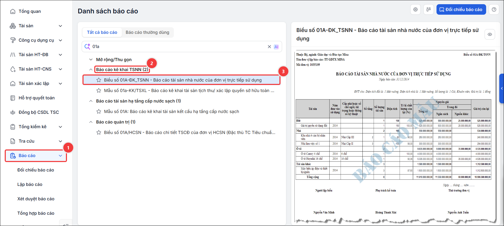Click the Đồng bộ CSDL TSC sync icon
504x226 pixels.
pos(13,112)
